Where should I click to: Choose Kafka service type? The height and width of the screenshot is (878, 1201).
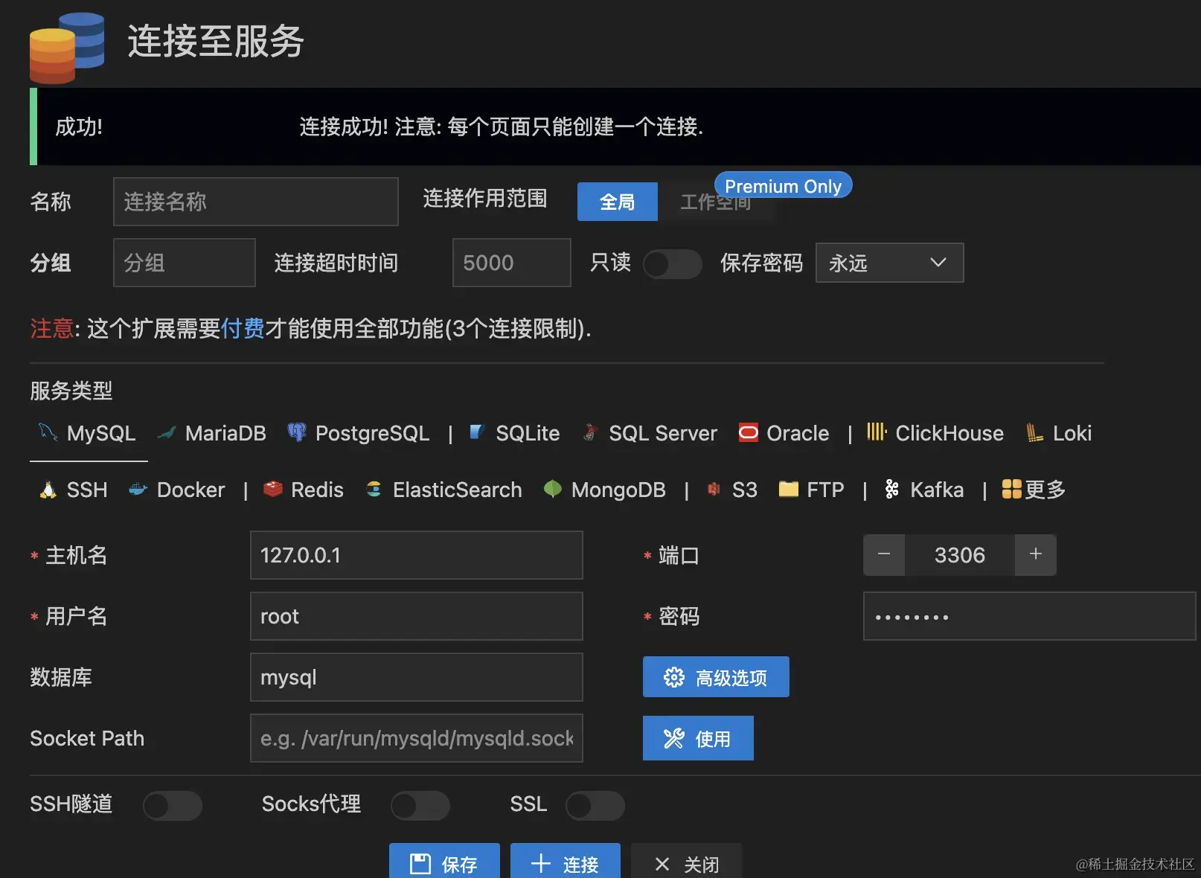pos(924,490)
